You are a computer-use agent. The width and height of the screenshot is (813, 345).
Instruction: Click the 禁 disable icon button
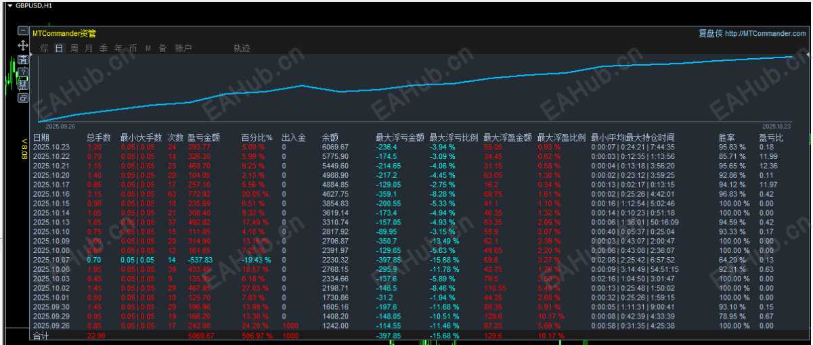pyautogui.click(x=22, y=85)
